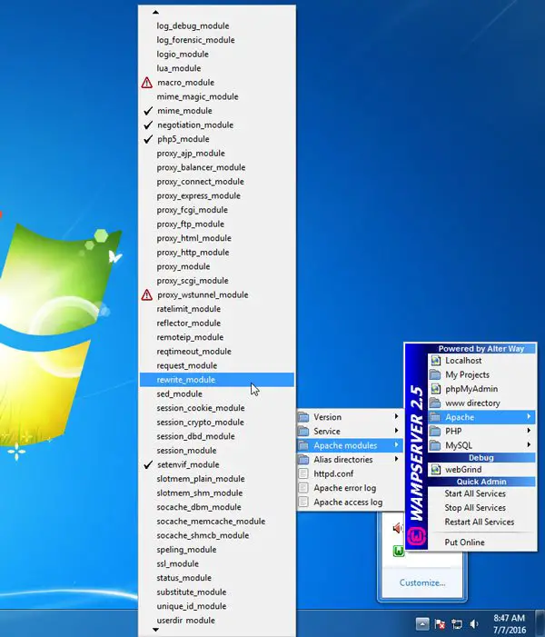The height and width of the screenshot is (637, 545).
Task: Expand the Apache modules submenu
Action: 350,445
